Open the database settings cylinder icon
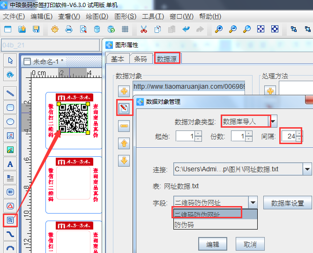The height and width of the screenshot is (253, 313). click(97, 30)
